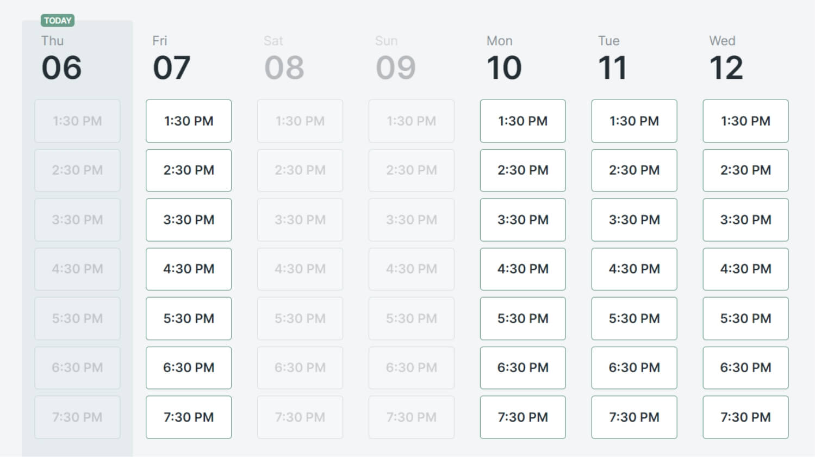Click the TODAY badge above Thursday
Image resolution: width=815 pixels, height=457 pixels.
tap(58, 21)
